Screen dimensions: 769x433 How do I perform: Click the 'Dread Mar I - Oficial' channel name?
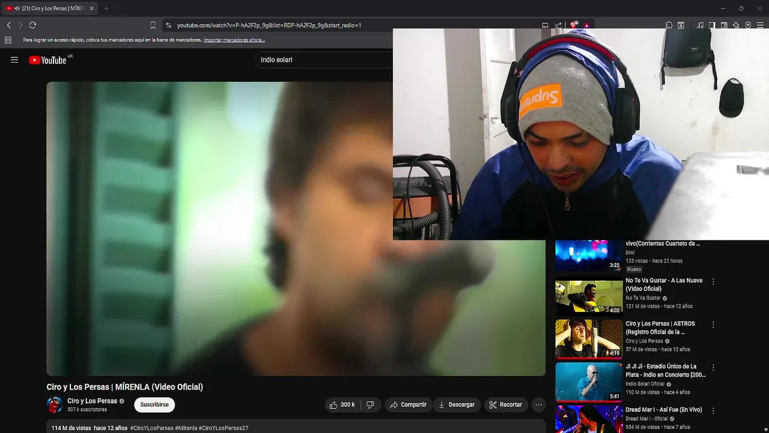646,419
